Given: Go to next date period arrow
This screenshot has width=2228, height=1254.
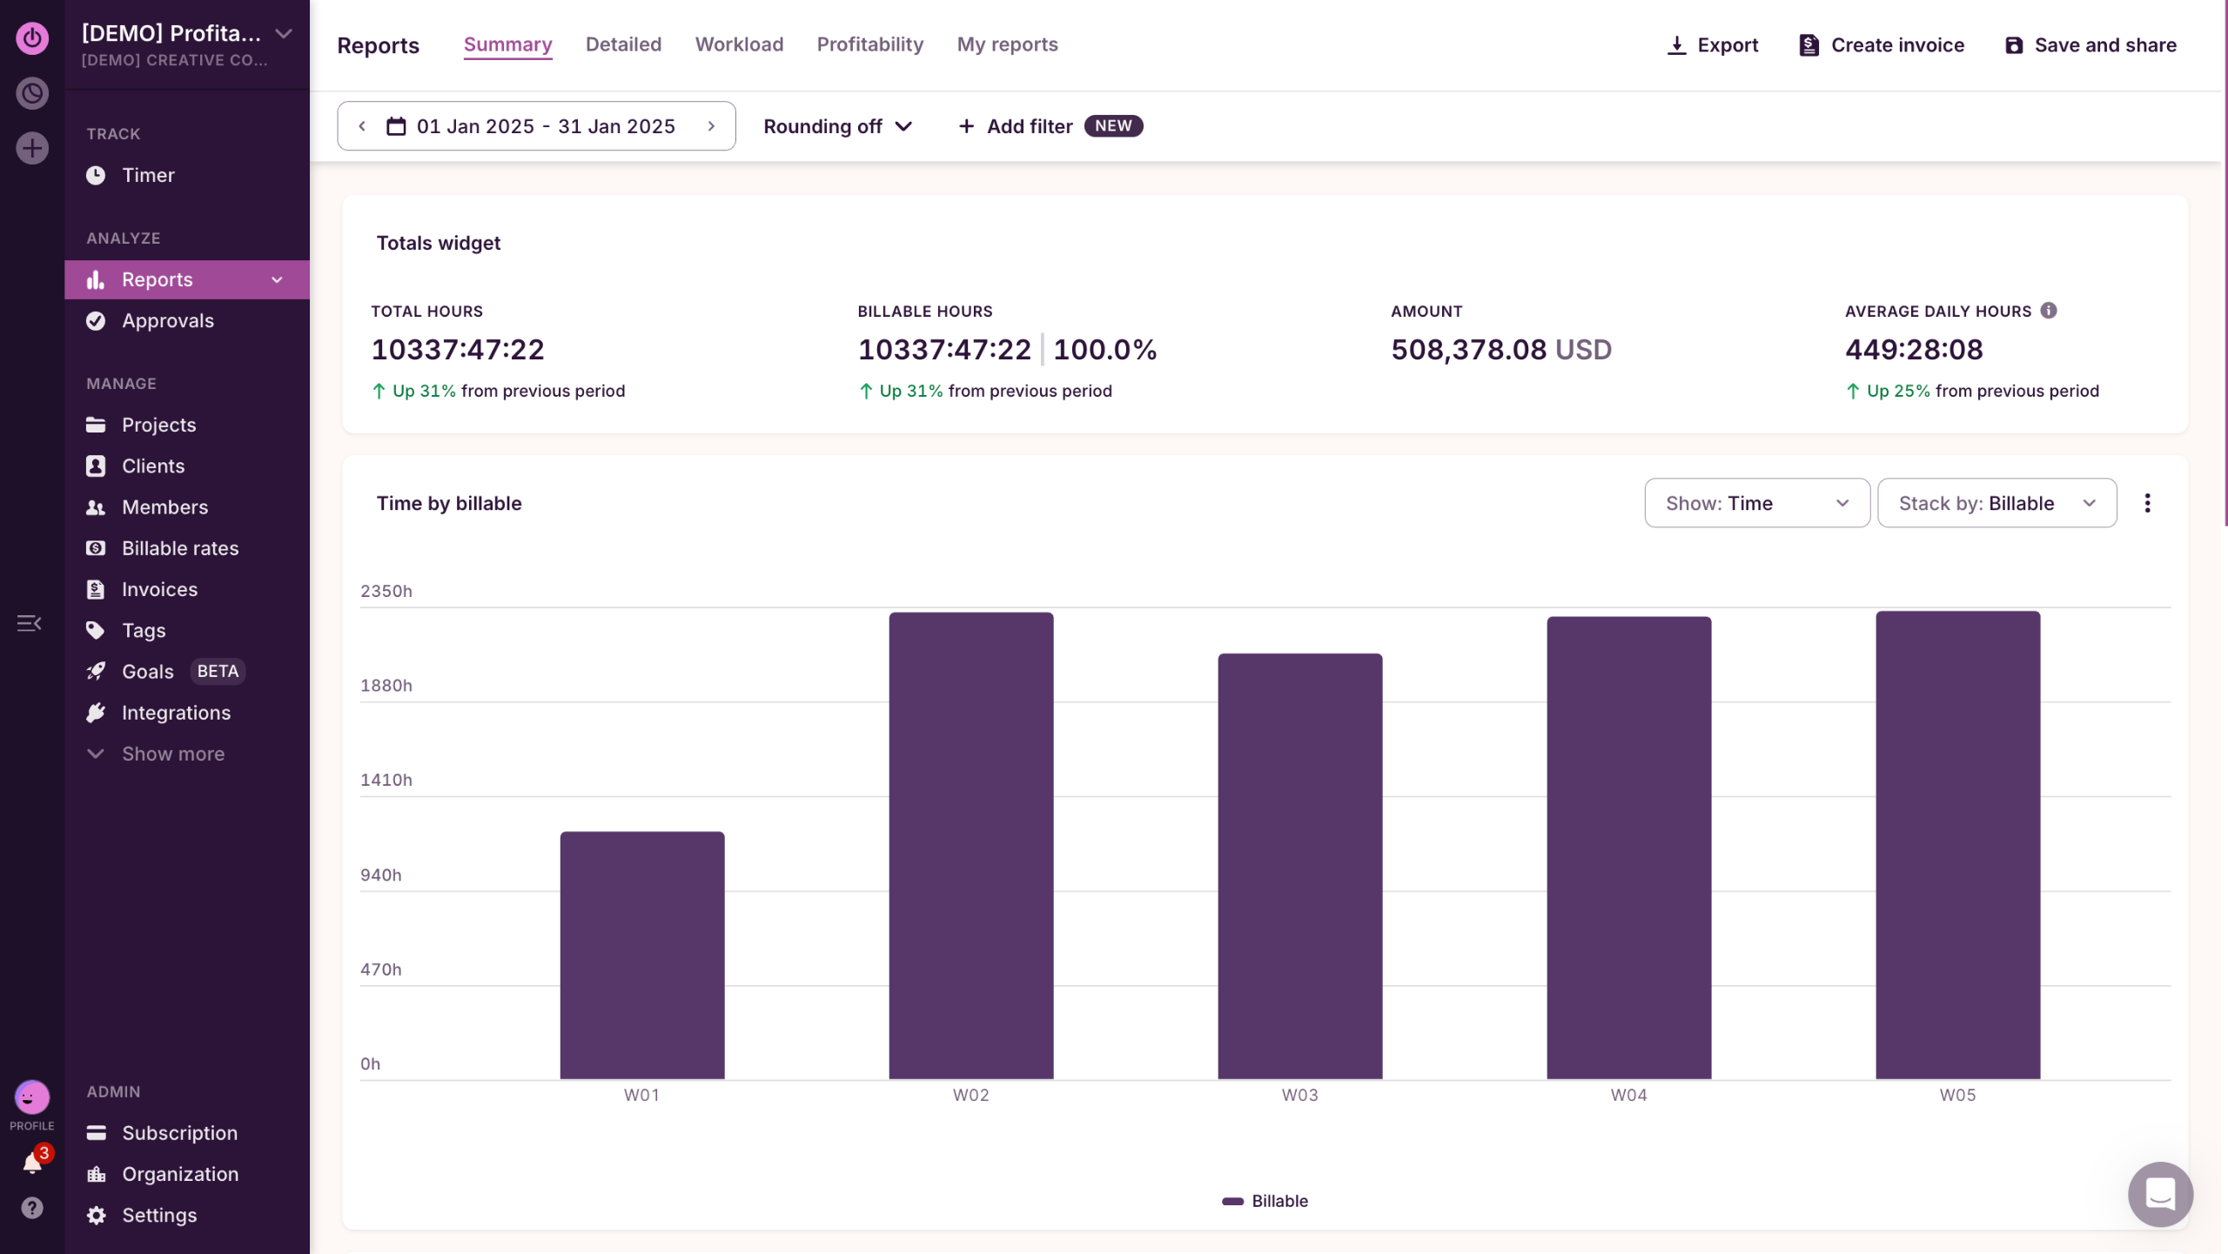Looking at the screenshot, I should [711, 126].
